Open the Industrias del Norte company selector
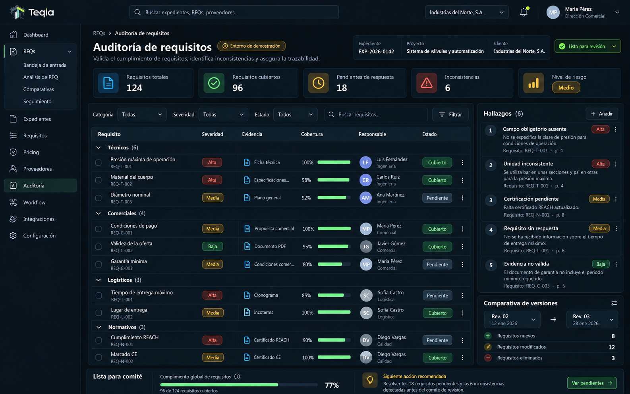The height and width of the screenshot is (394, 630). click(x=466, y=12)
